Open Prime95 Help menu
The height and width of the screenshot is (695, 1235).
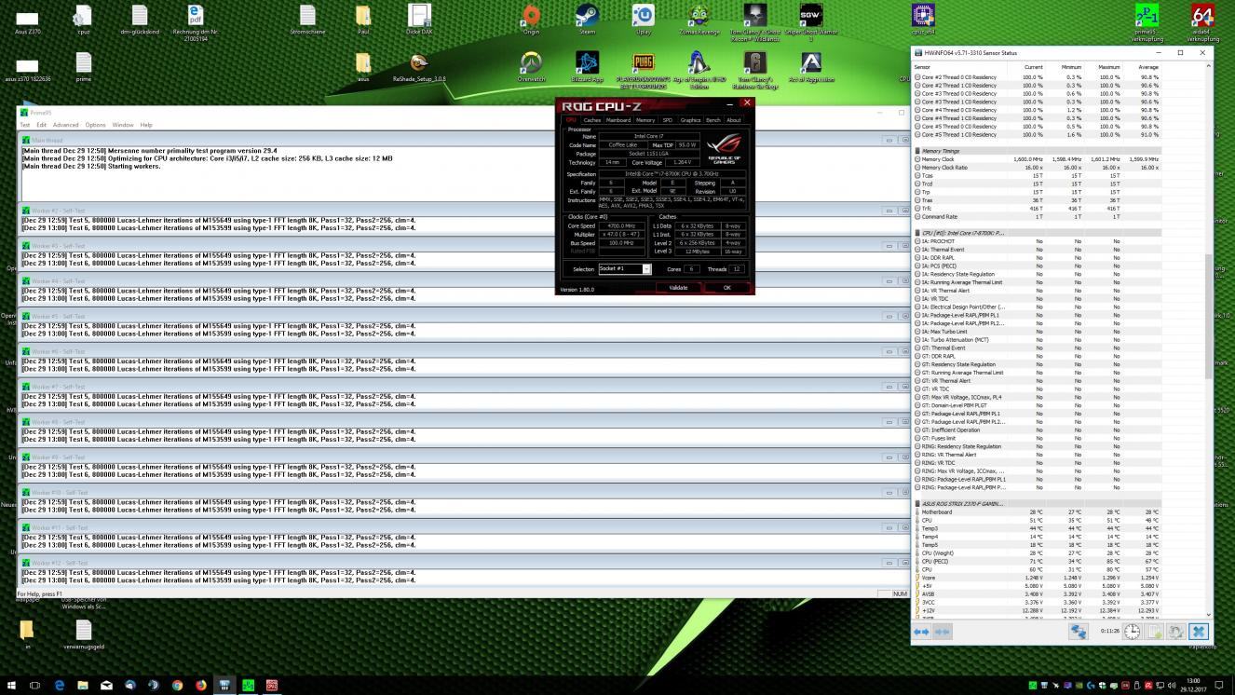146,125
